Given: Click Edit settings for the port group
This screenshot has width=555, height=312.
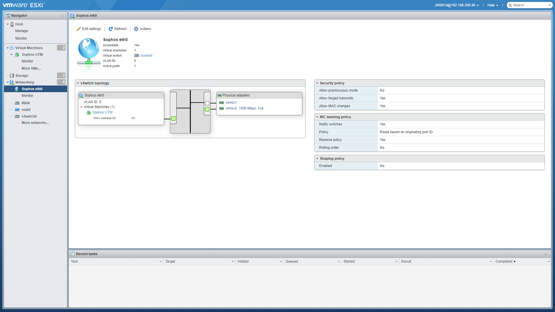Looking at the screenshot, I should pos(89,29).
